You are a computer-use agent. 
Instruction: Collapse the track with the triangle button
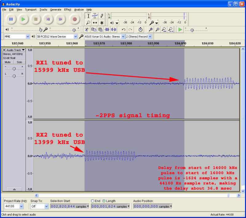point(14,189)
